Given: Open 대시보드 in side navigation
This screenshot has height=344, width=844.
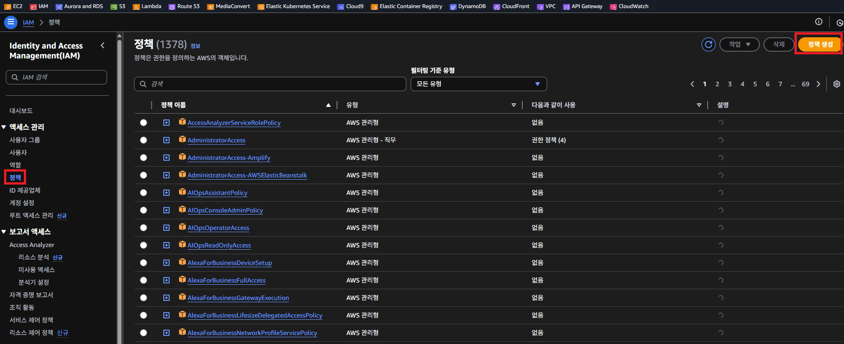Looking at the screenshot, I should click(x=21, y=110).
